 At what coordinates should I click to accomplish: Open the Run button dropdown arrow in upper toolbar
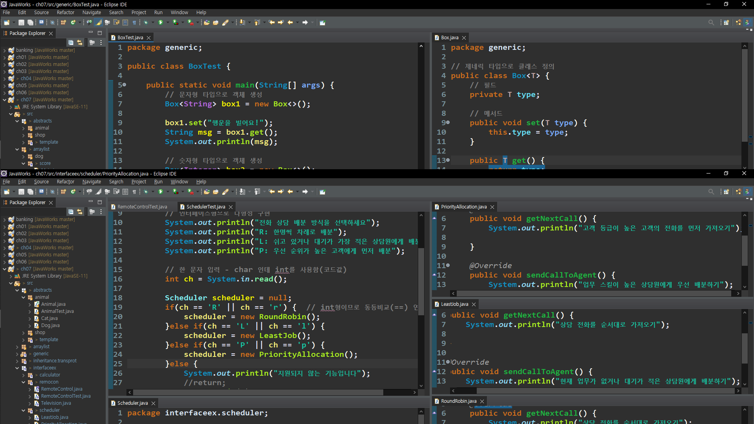tap(167, 22)
